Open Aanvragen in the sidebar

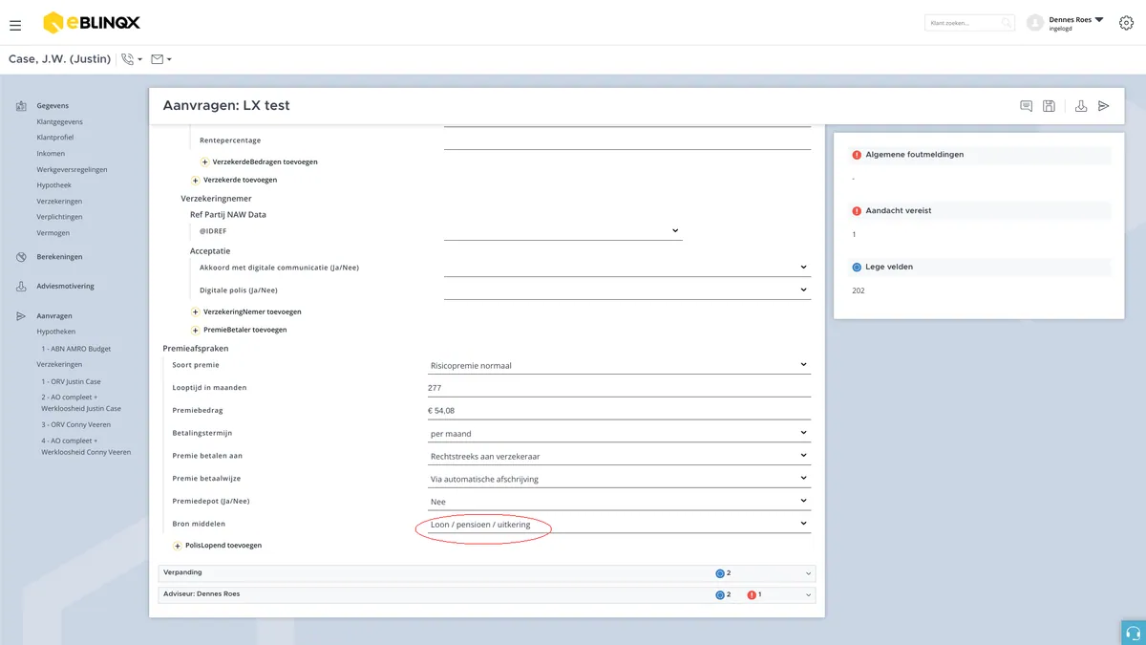coord(54,315)
